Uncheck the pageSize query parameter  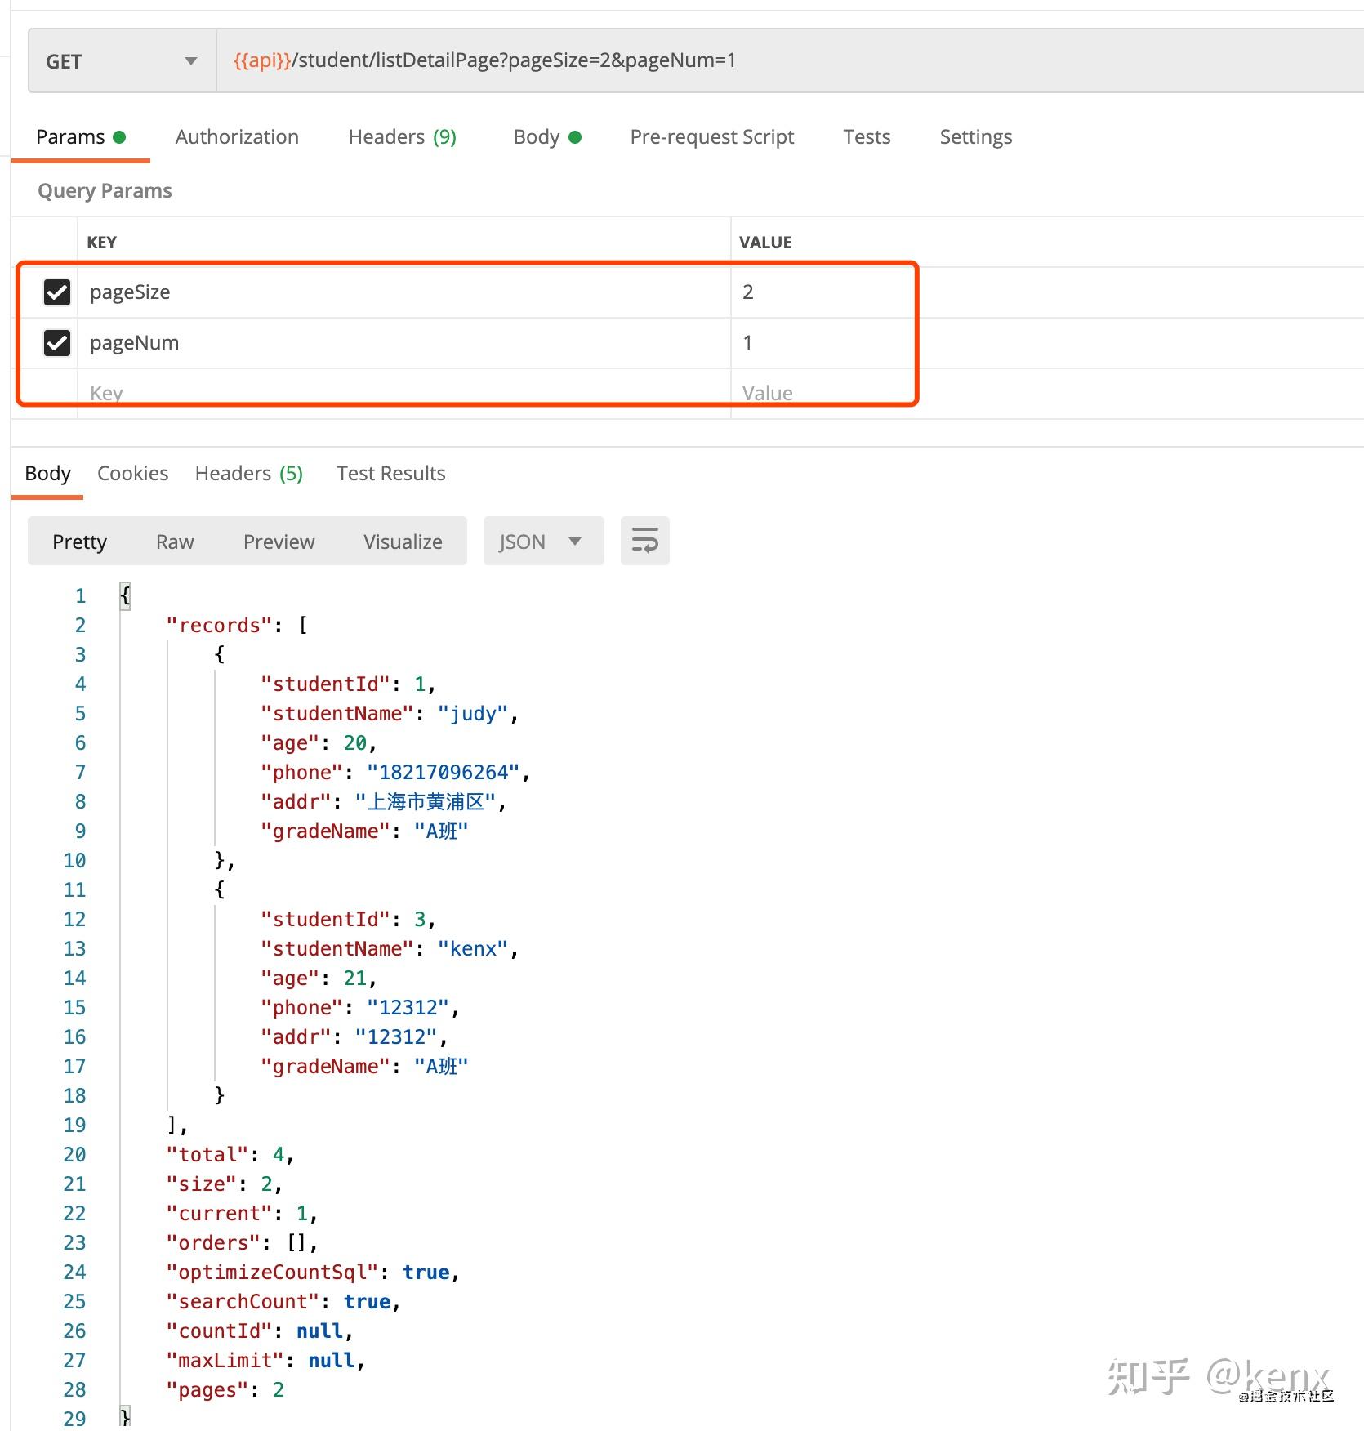tap(56, 292)
